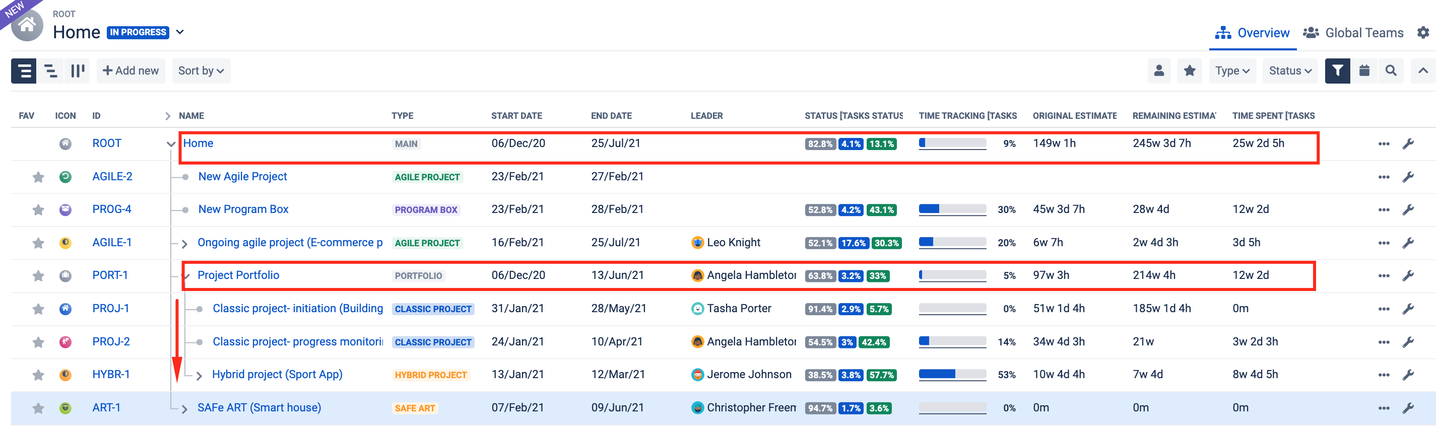Open wrench settings for ROOT row

(x=1408, y=144)
